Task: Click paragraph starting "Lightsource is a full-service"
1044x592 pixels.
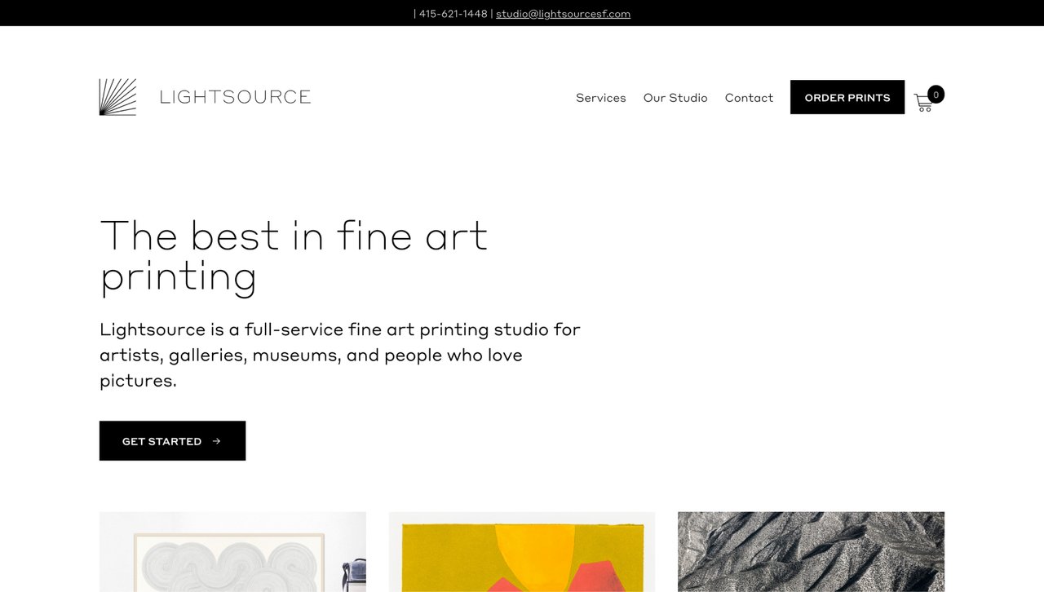Action: [x=340, y=355]
